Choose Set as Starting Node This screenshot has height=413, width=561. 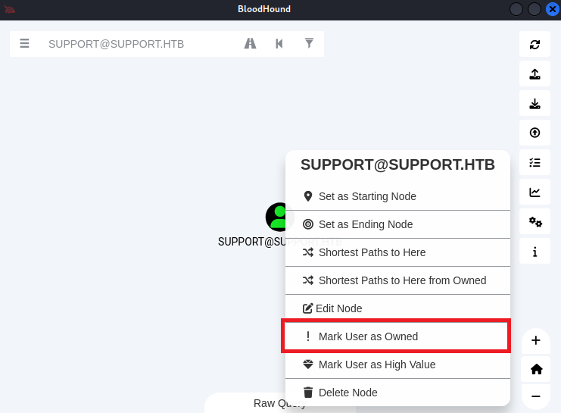pos(367,196)
